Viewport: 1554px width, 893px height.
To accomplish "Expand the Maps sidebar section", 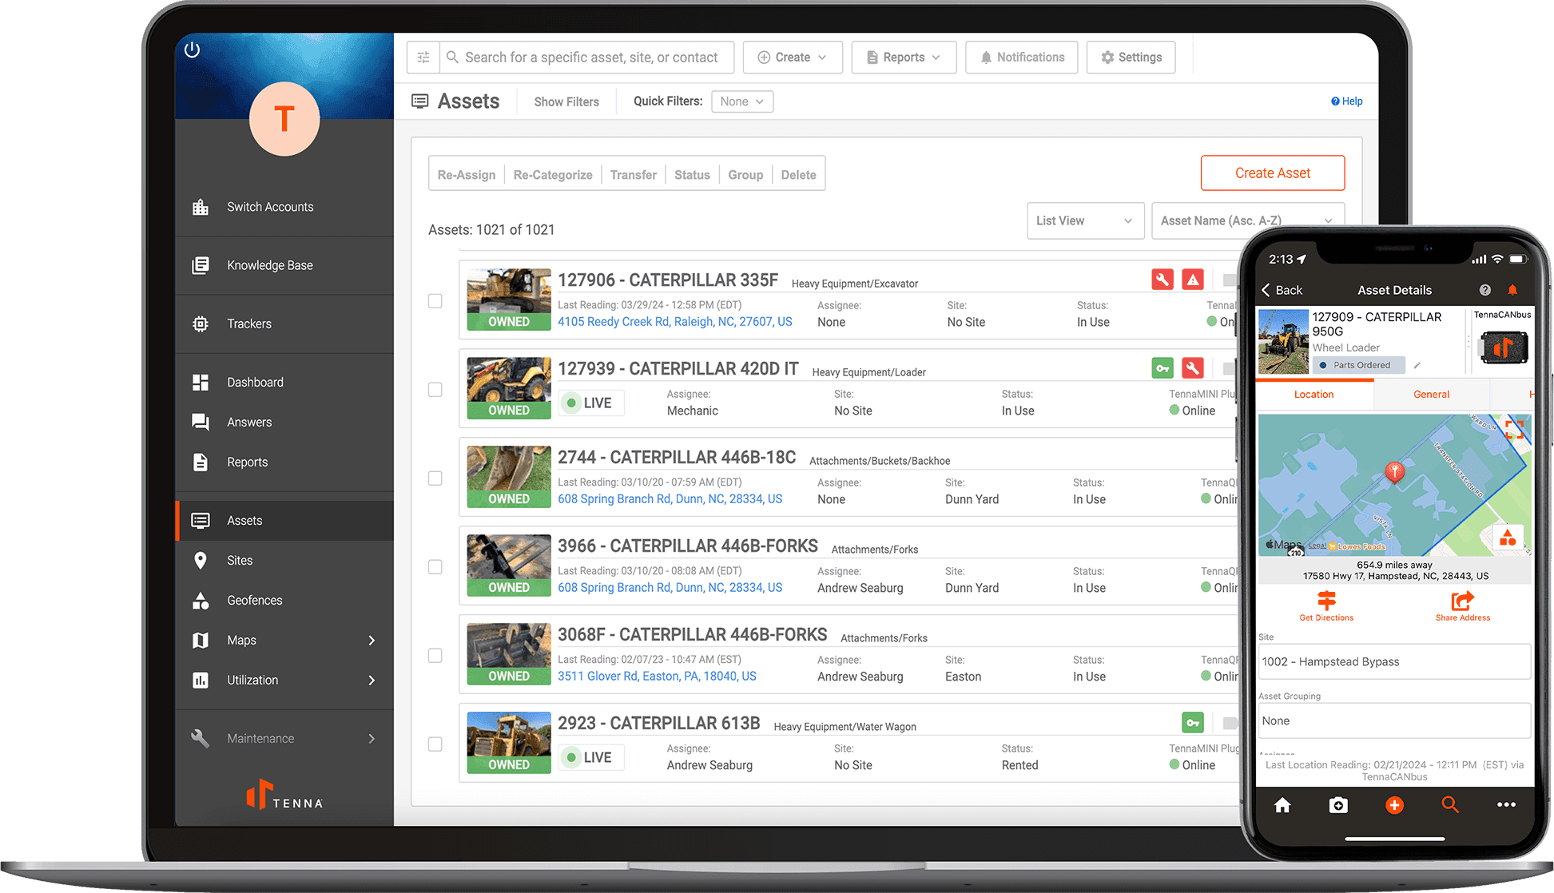I will 240,640.
